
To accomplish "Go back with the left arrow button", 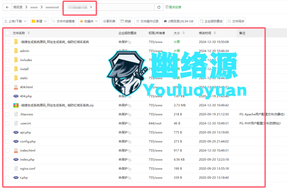I will pyautogui.click(x=7, y=7).
